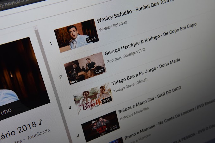Open the 'Beleza e Maravilha' channel name
Viewport: 215px width, 143px height.
(x=134, y=114)
